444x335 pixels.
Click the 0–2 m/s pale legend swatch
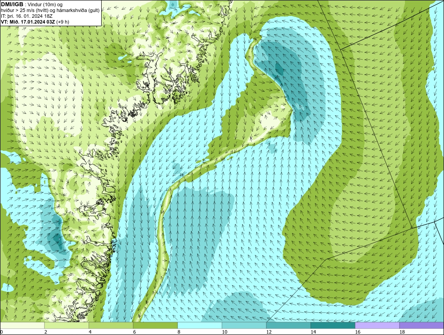(x=22, y=325)
